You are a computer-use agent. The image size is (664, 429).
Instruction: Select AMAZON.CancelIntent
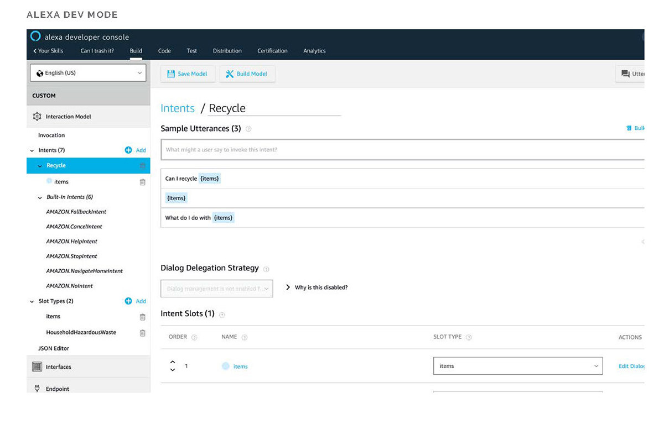click(74, 227)
